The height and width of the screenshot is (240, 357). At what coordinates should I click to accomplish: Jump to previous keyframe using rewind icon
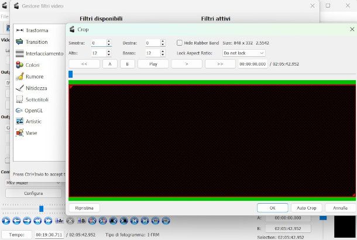coord(37,221)
